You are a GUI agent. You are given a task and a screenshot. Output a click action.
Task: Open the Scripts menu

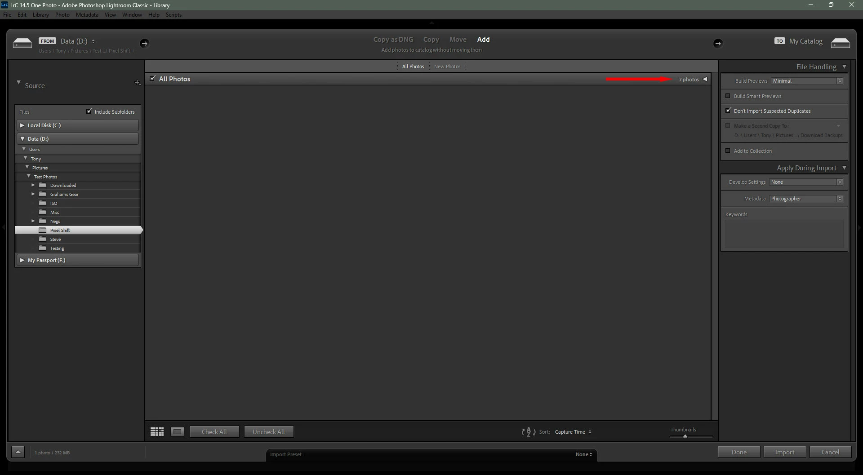pos(173,15)
